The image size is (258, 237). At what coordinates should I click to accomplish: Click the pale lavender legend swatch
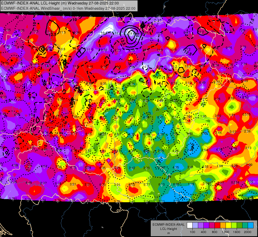pyautogui.click(x=195, y=225)
